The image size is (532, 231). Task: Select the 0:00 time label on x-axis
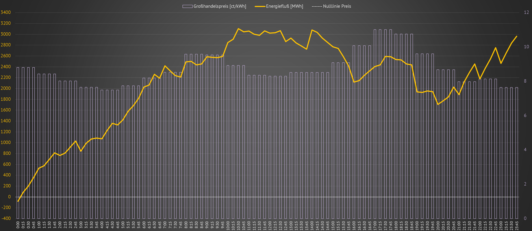coord(18,225)
